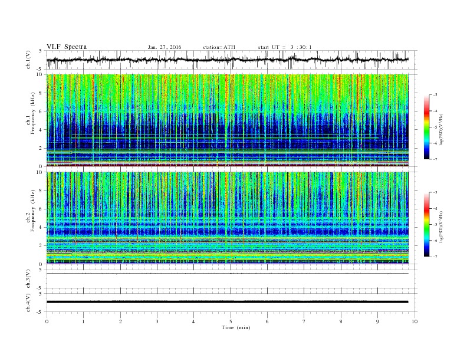The height and width of the screenshot is (361, 467).
Task: Click the "ch.1(V)" waveform axis label
Action: [28, 60]
